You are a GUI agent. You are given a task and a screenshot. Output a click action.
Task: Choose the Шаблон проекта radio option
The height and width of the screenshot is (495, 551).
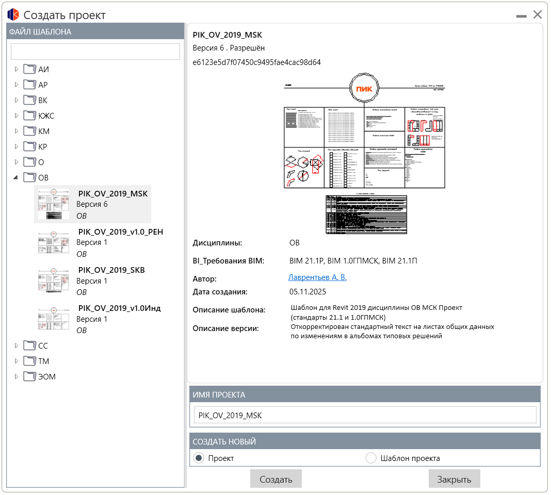pyautogui.click(x=371, y=458)
